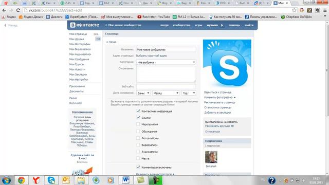The image size is (329, 185).
Task: Open Skype from taskbar
Action: [x=51, y=180]
